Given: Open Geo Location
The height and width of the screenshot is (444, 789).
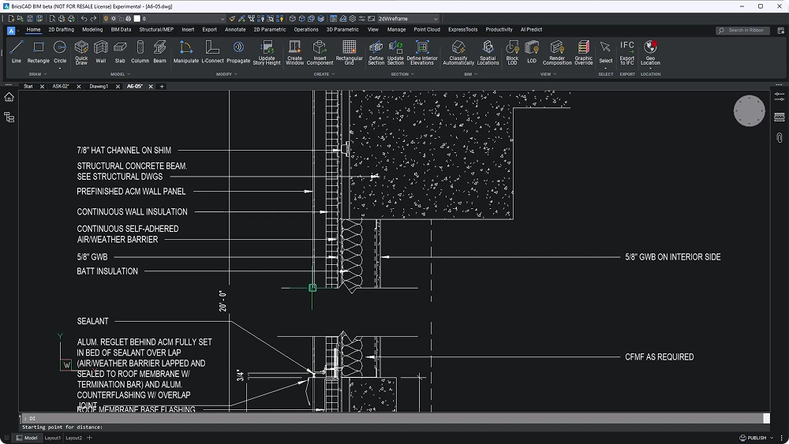Looking at the screenshot, I should 650,52.
